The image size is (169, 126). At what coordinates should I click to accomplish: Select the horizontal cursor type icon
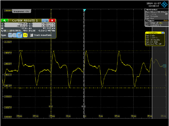pos(10,35)
